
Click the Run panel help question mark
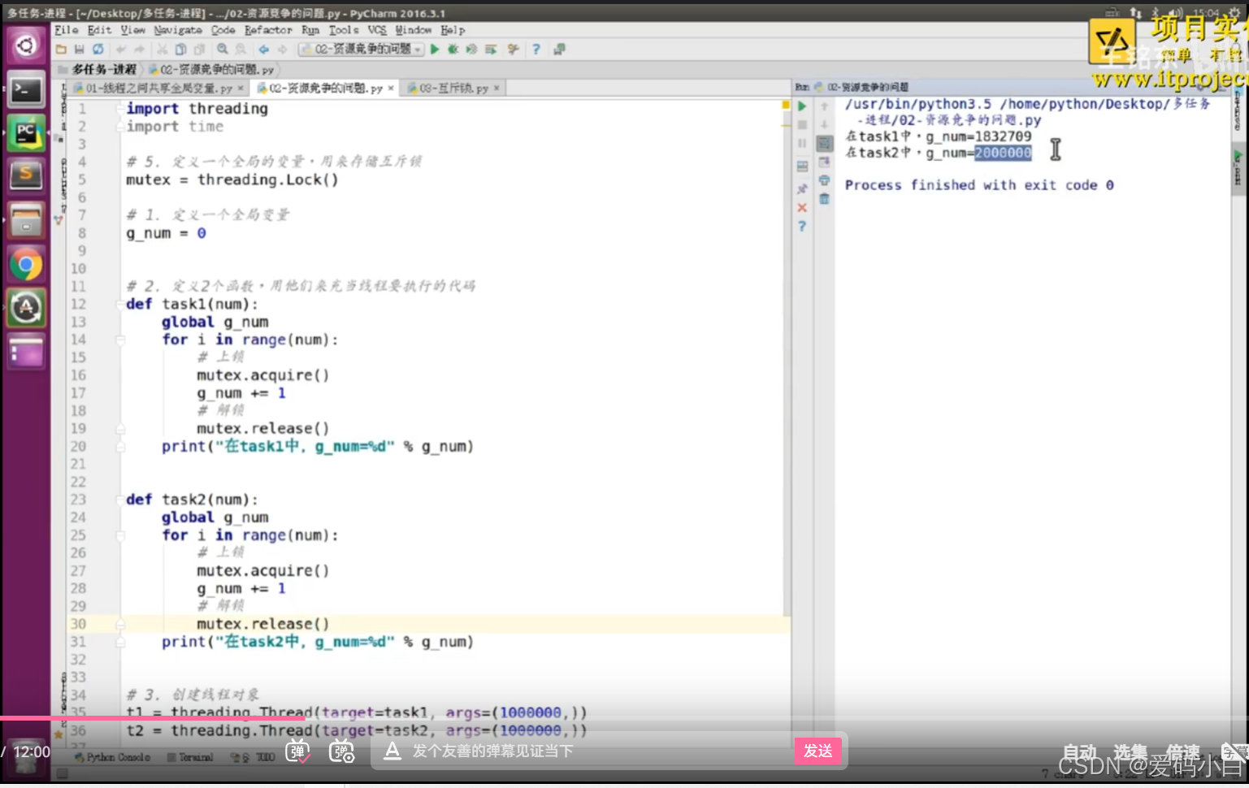tap(802, 227)
